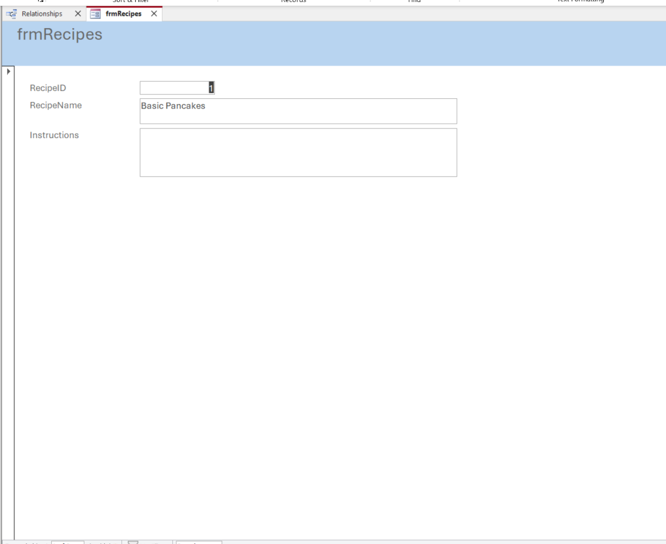
Task: Click the record selector arrow
Action: [x=8, y=71]
